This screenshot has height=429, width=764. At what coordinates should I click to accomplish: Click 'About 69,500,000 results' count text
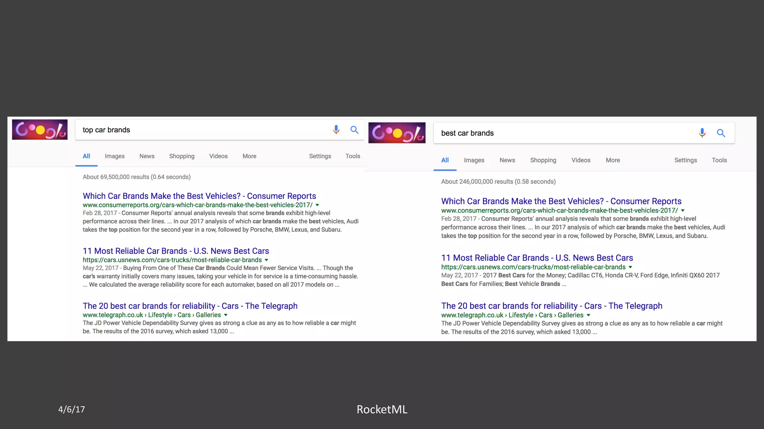(x=137, y=177)
